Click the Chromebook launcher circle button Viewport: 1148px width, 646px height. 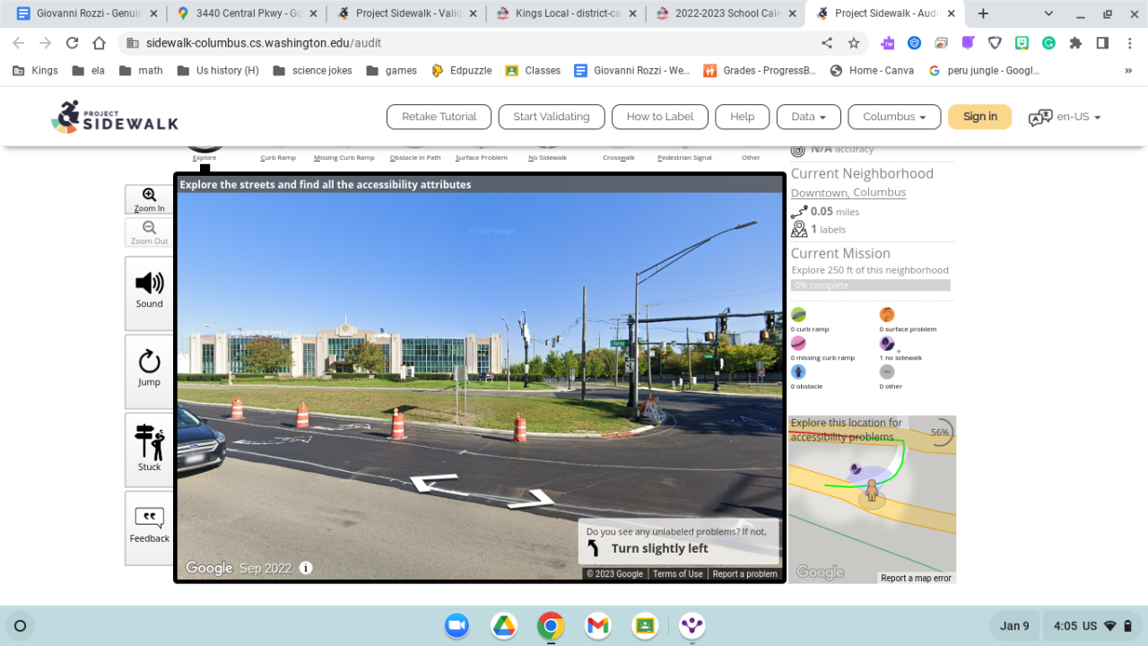(x=21, y=625)
